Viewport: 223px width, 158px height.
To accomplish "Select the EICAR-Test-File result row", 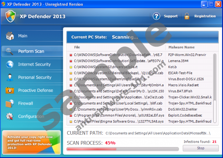I will click(x=139, y=73).
